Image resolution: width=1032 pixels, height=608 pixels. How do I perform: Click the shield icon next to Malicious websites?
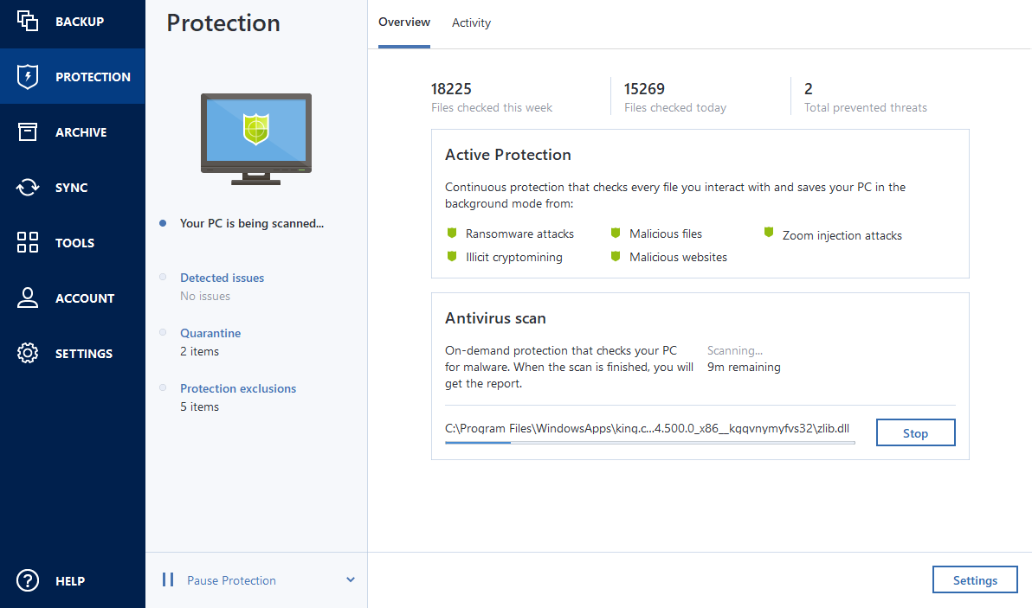point(615,255)
